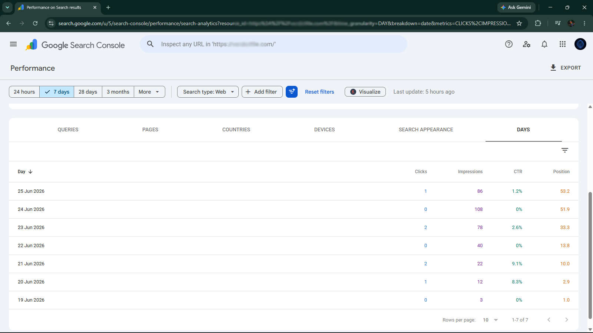Click the EXPORT button
This screenshot has width=593, height=333.
(x=566, y=68)
